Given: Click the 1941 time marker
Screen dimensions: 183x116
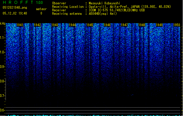Looking at the screenshot, I should [20, 25].
